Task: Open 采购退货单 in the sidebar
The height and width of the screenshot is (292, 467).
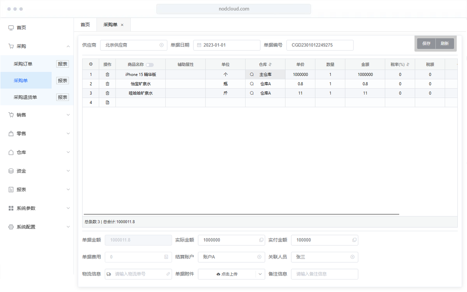Action: pos(25,97)
